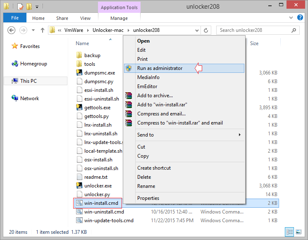Screen dimensions: 308x240
Task: Open Properties from context menu
Action: point(184,198)
